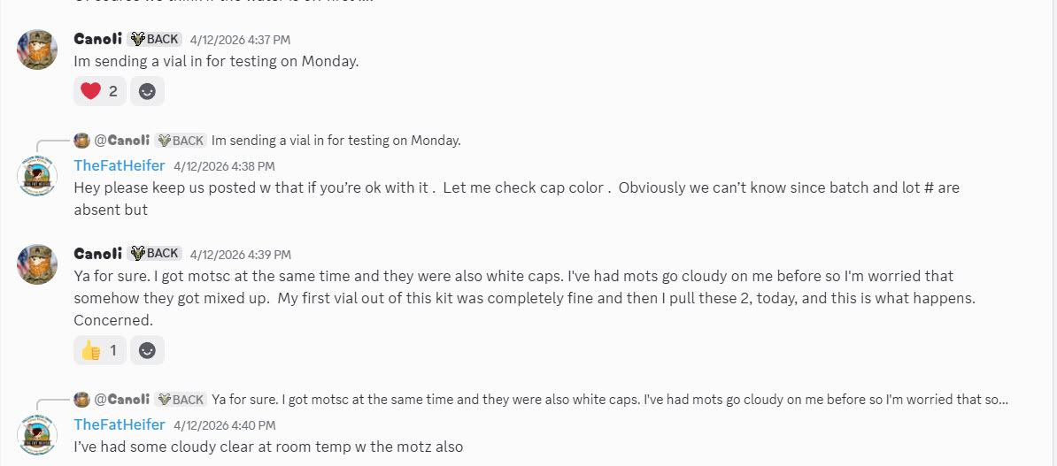1057x466 pixels.
Task: Click the small Canoli avatar in the second reply preview
Action: [x=81, y=400]
